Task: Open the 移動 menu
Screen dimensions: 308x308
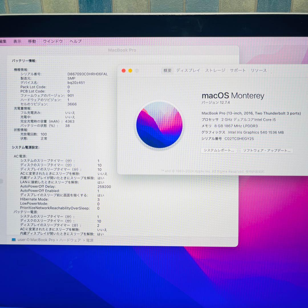Action: (32, 41)
